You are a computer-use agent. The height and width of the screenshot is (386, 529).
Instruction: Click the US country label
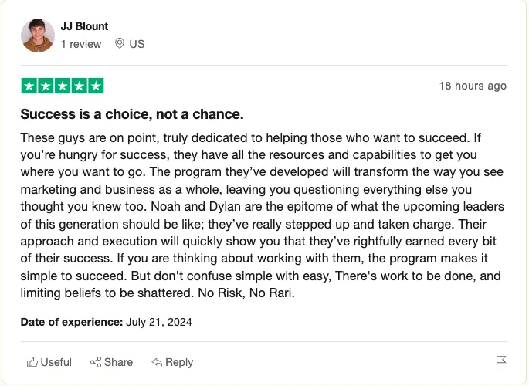pos(137,44)
